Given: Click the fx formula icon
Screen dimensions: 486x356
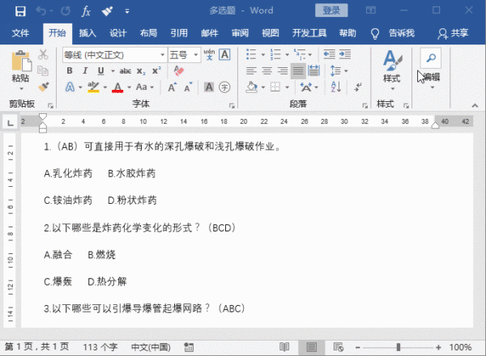Looking at the screenshot, I should click(x=86, y=11).
